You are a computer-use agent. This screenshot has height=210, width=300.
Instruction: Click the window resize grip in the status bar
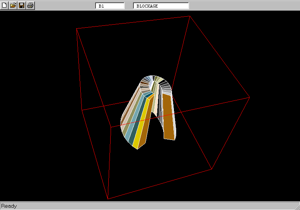[296, 206]
